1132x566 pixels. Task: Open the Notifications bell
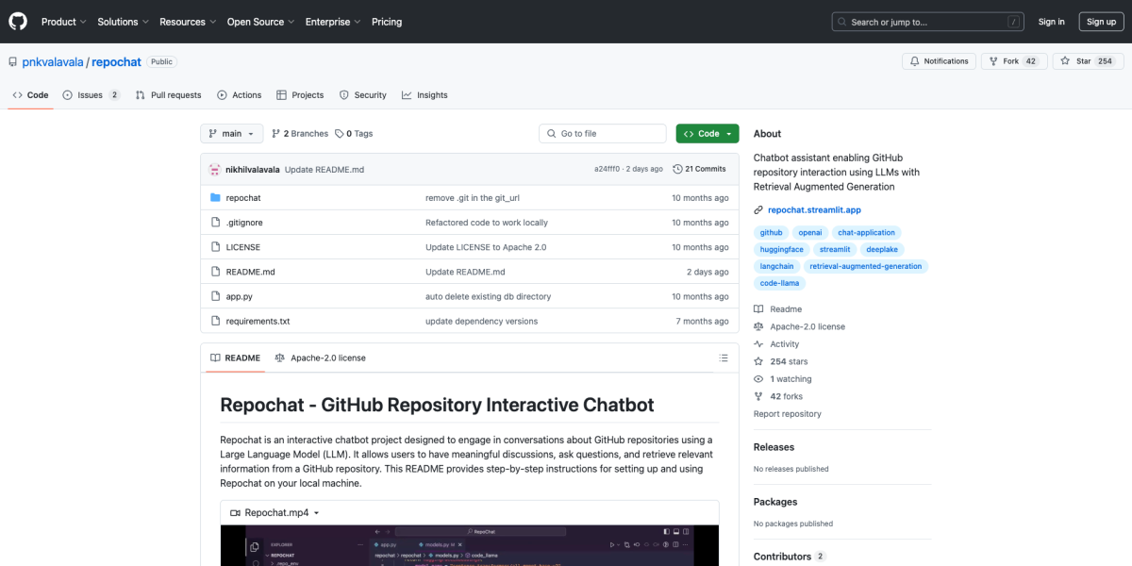point(939,60)
